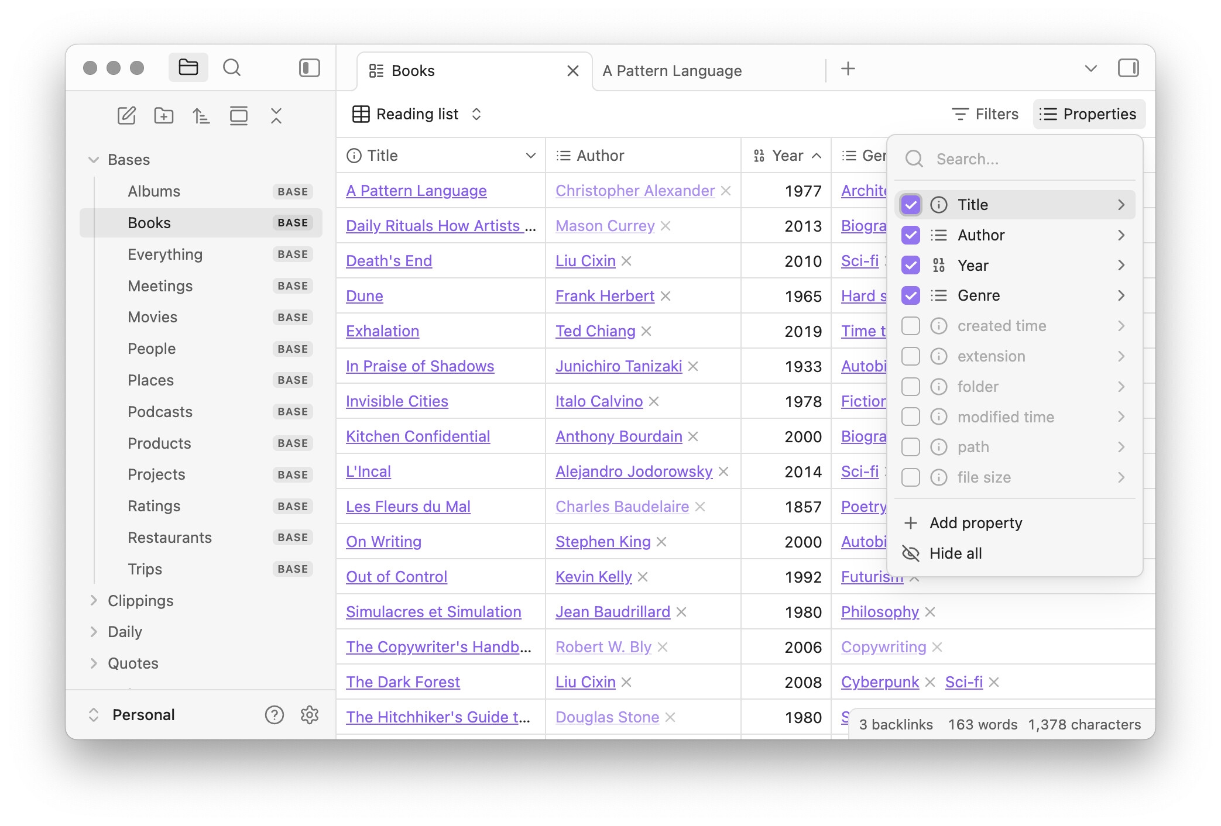Click the new folder icon in sidebar
Image resolution: width=1221 pixels, height=826 pixels.
click(x=164, y=116)
